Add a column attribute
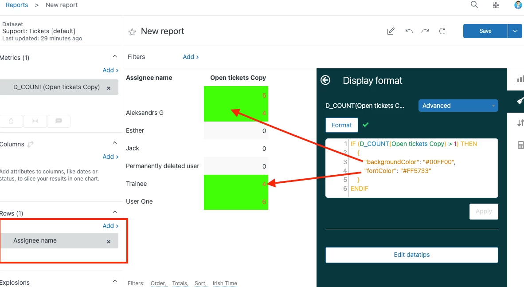524x287 pixels. [x=110, y=157]
